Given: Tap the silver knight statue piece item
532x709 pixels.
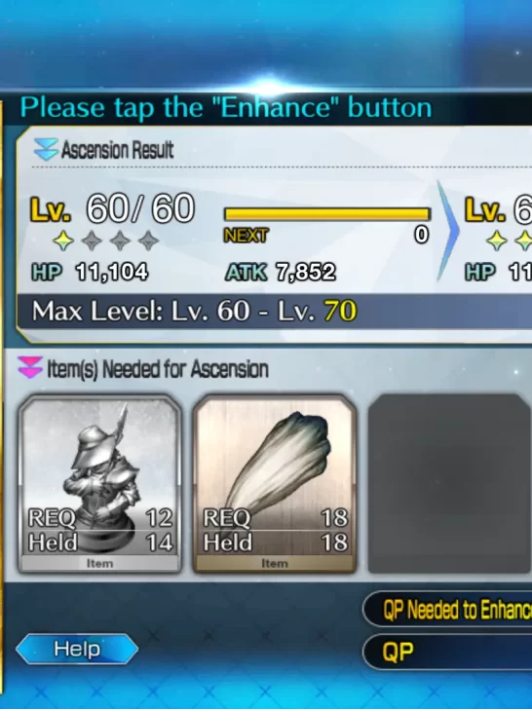Looking at the screenshot, I should click(x=99, y=483).
